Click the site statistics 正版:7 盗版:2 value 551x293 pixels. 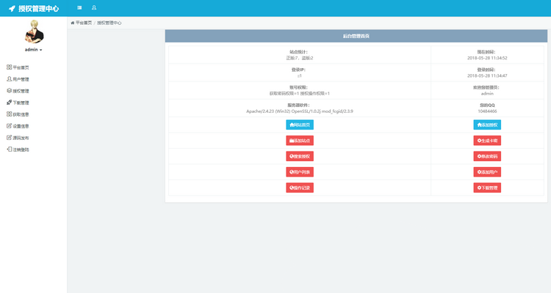(300, 58)
